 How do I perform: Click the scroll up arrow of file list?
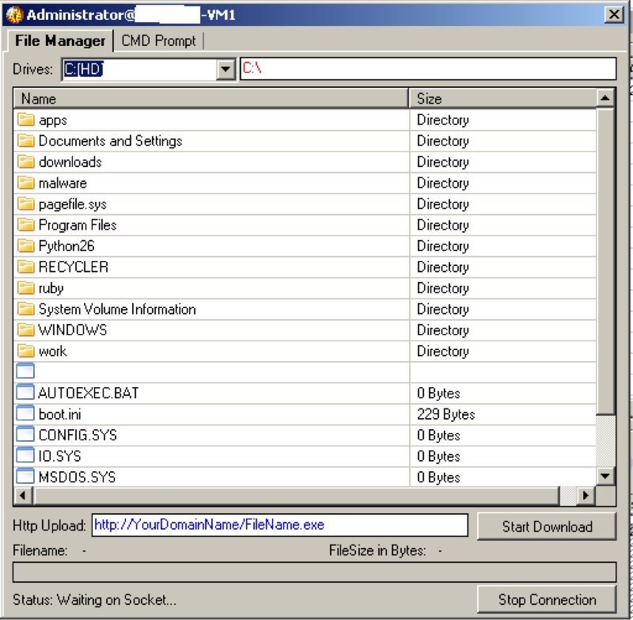[605, 98]
